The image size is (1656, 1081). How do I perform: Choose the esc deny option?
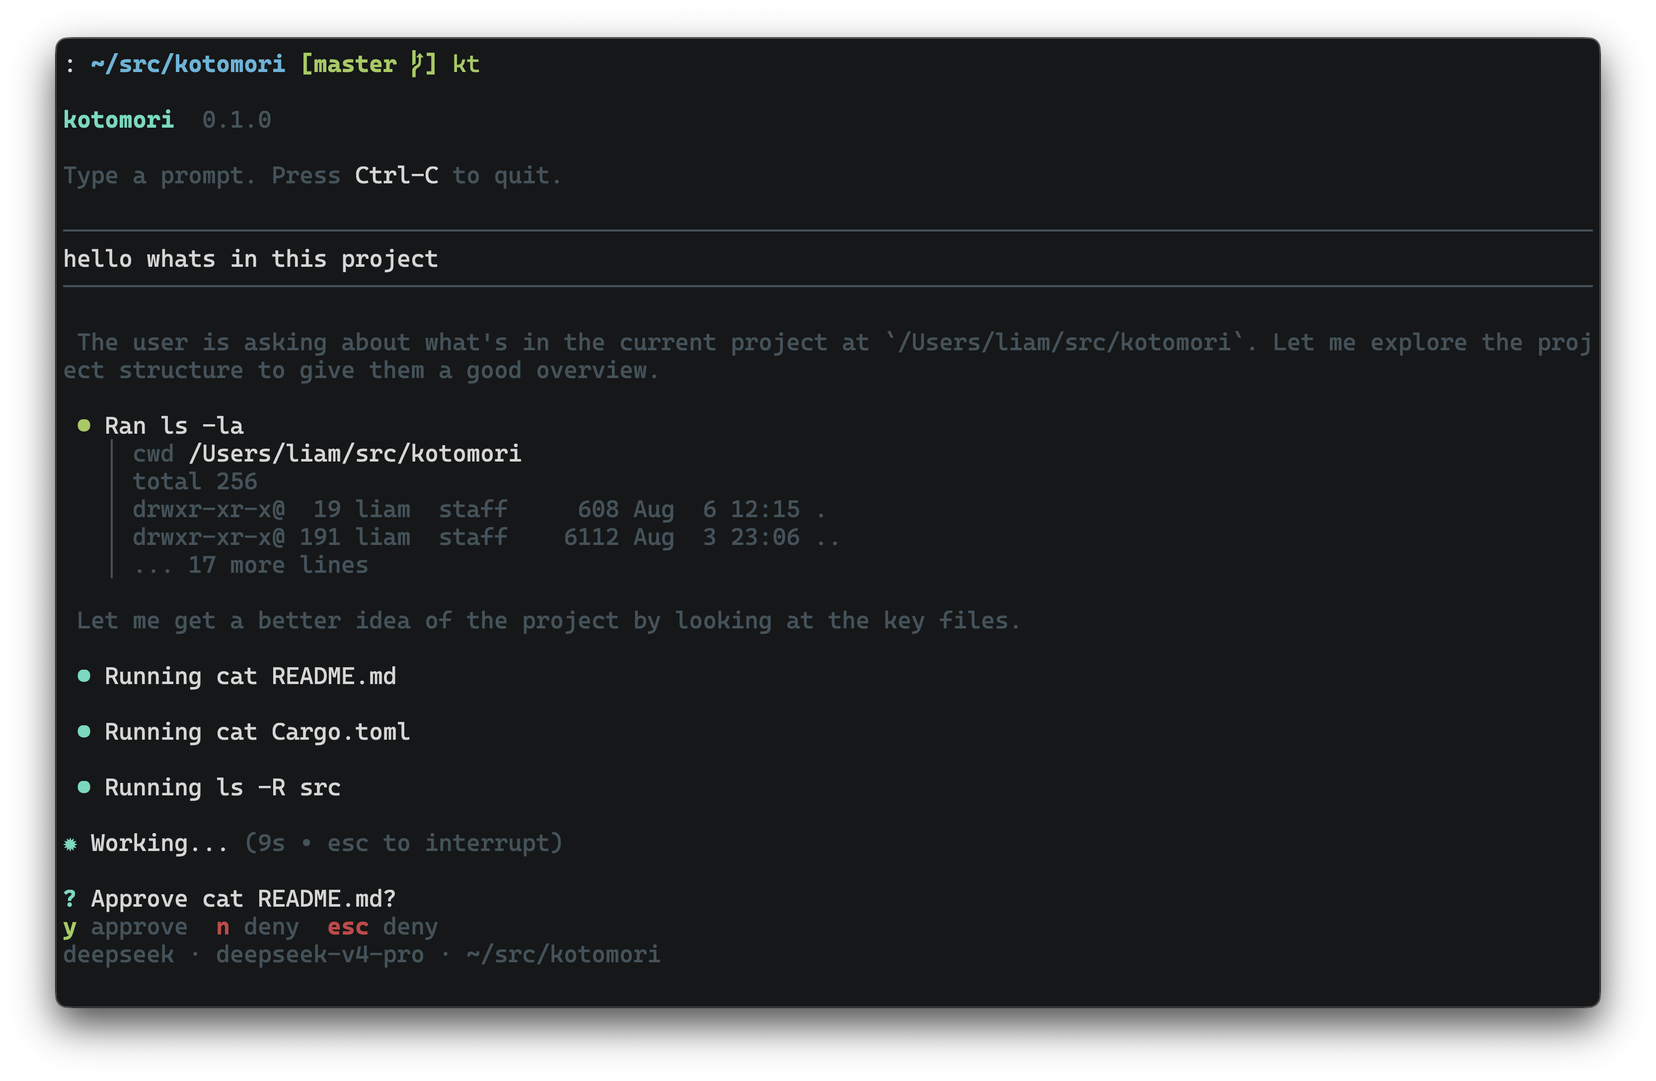point(382,927)
